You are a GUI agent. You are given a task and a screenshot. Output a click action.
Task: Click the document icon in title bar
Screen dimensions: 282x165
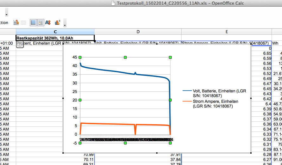coord(113,3)
